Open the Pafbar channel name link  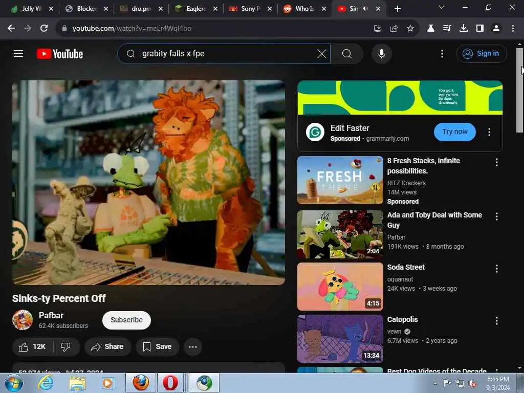click(x=51, y=315)
